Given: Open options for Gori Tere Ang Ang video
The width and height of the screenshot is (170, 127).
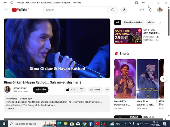Looking at the screenshot, I should pyautogui.click(x=162, y=30).
